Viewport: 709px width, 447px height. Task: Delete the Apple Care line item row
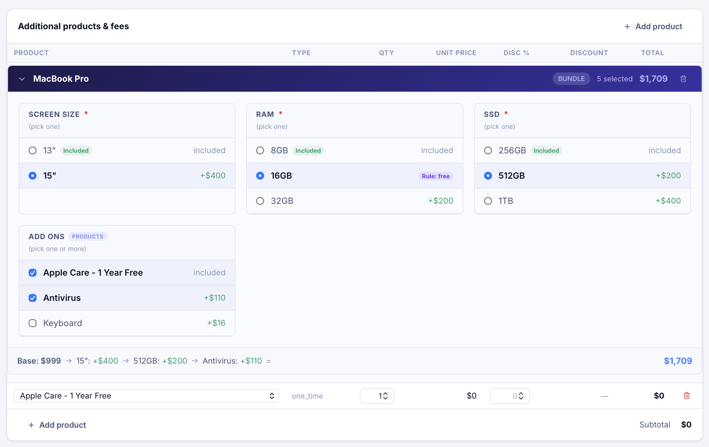click(687, 396)
